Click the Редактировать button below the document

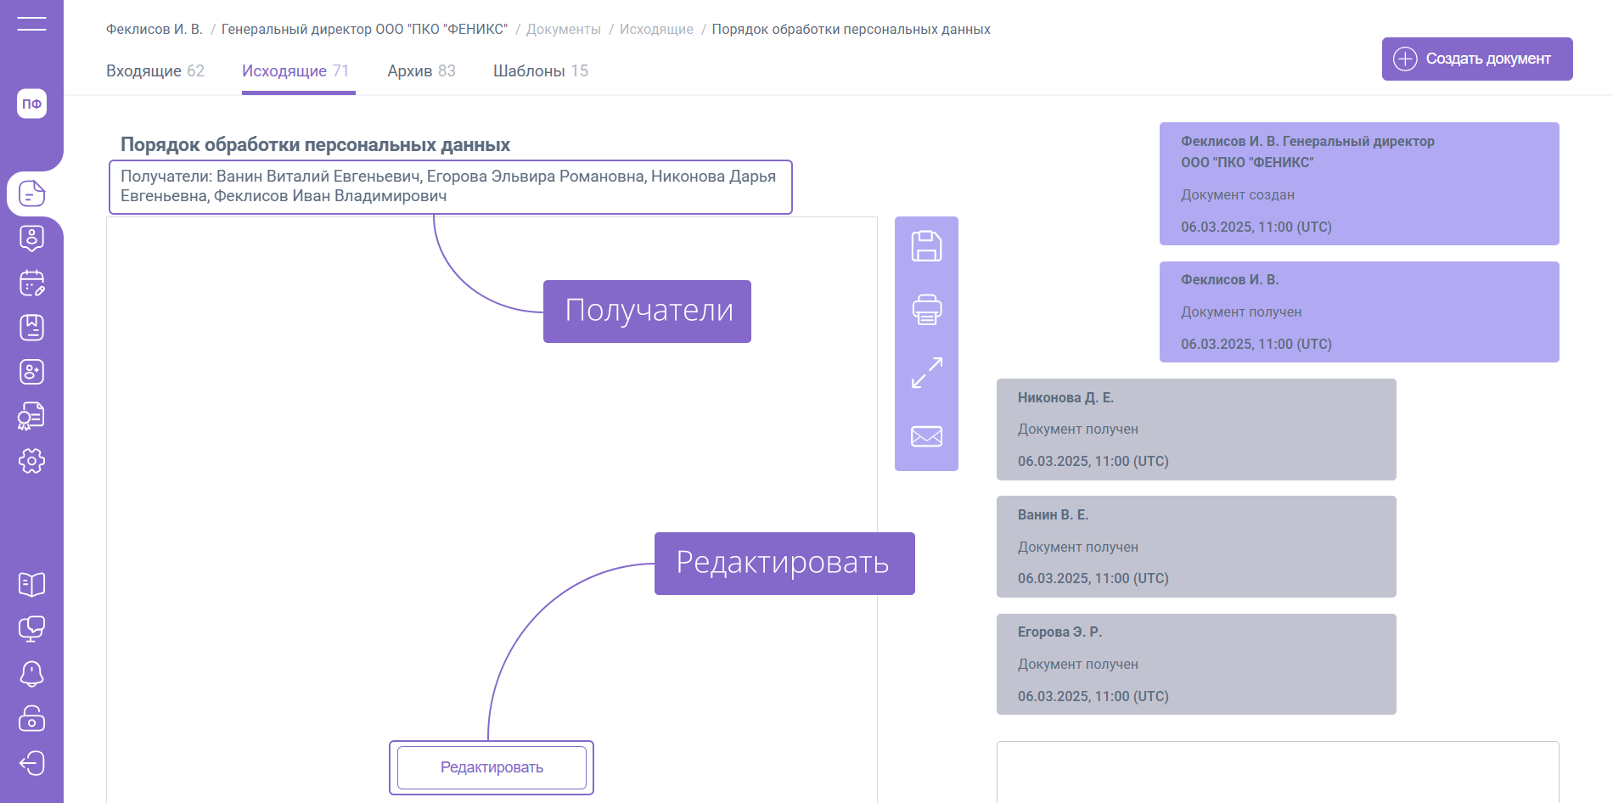coord(492,767)
